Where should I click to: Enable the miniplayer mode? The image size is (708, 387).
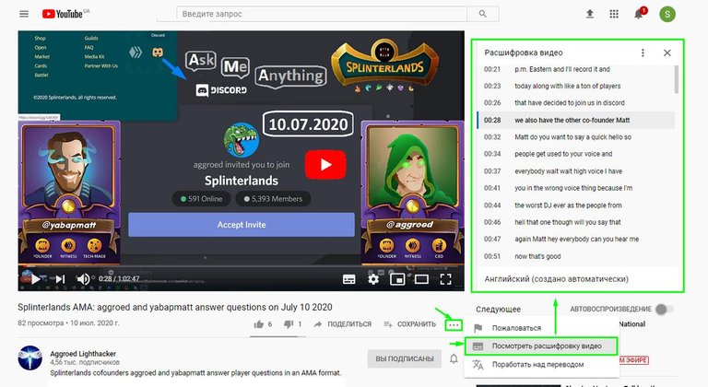point(397,279)
